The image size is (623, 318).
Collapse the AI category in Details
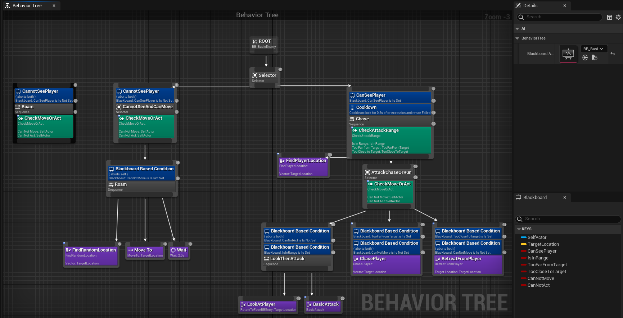[518, 29]
